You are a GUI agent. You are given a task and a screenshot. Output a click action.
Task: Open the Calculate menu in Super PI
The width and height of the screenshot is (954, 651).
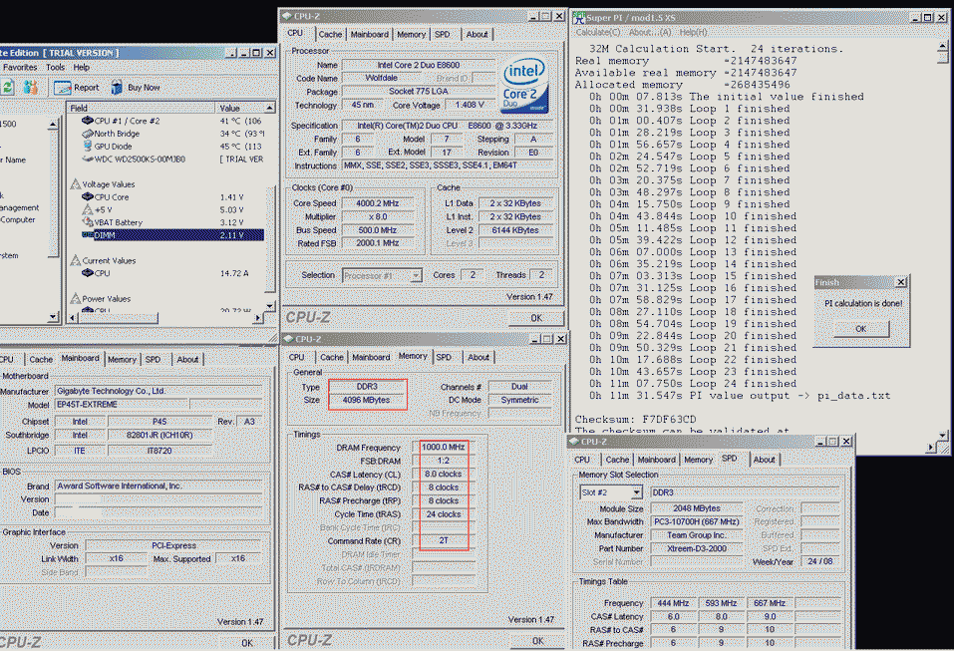click(x=598, y=32)
